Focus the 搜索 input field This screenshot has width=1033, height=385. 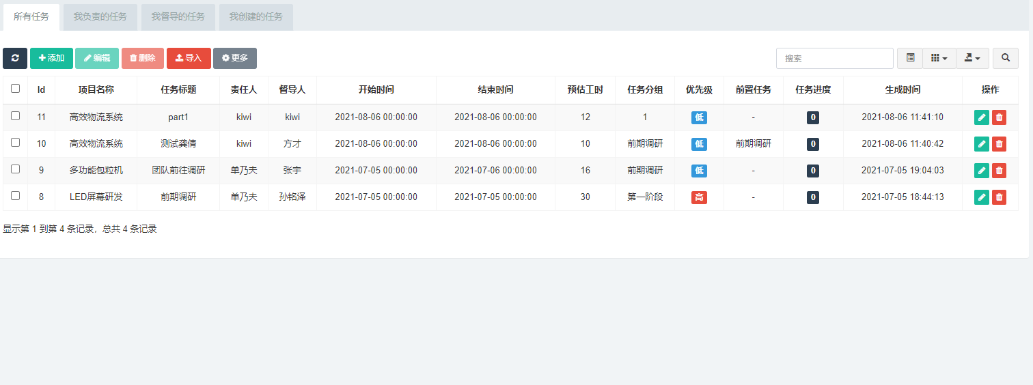click(835, 58)
